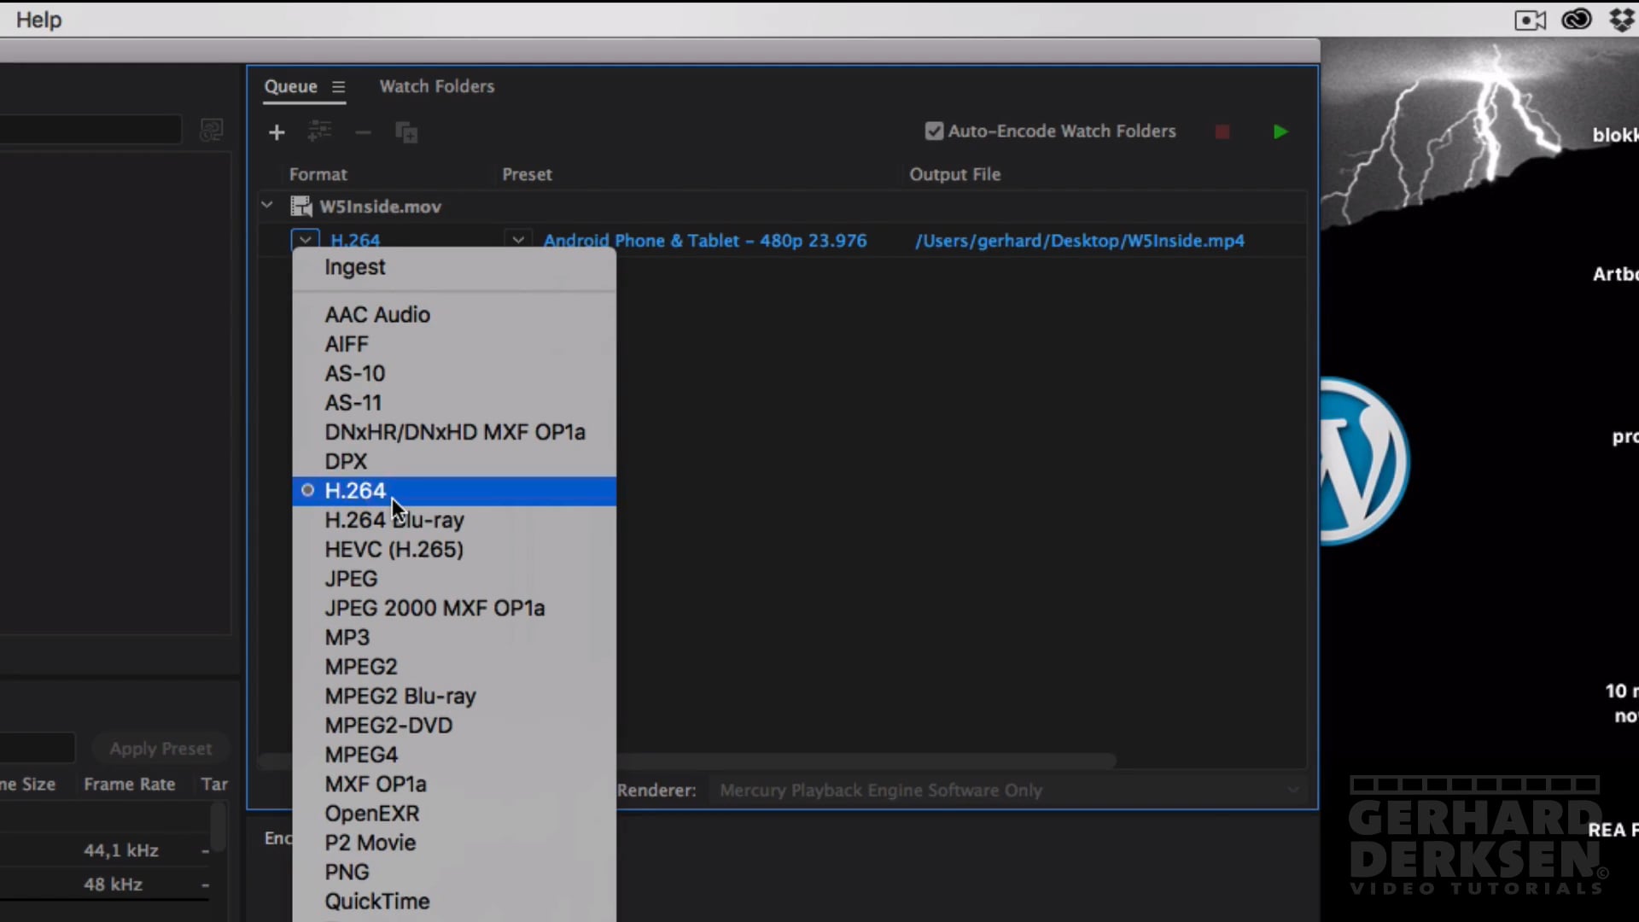The width and height of the screenshot is (1639, 922).
Task: Click the output file path W5Inside.mp4
Action: coord(1080,241)
